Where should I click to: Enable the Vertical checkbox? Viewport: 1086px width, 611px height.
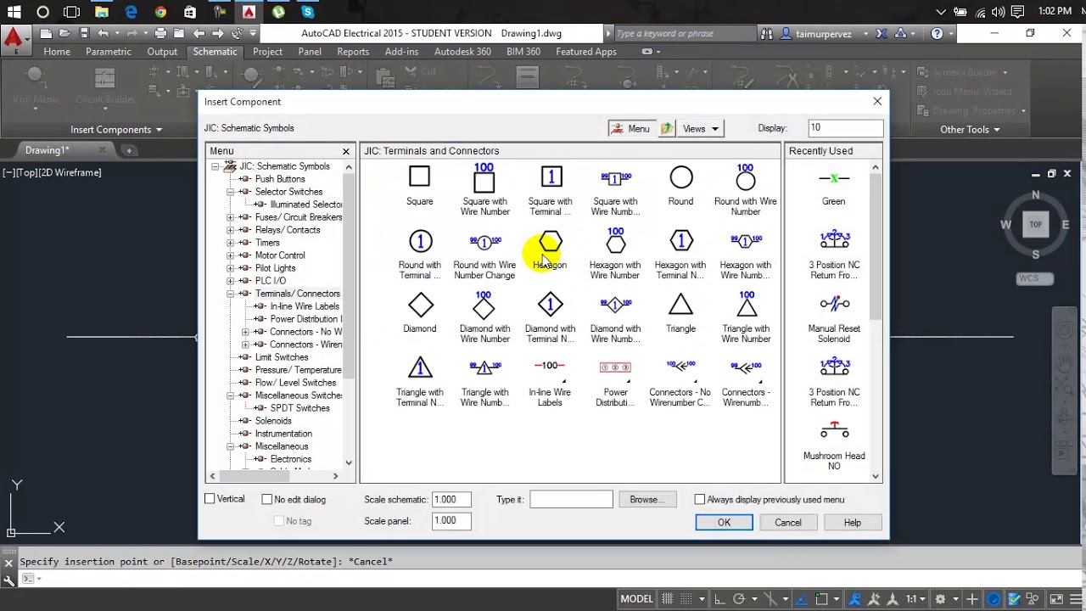pyautogui.click(x=210, y=499)
